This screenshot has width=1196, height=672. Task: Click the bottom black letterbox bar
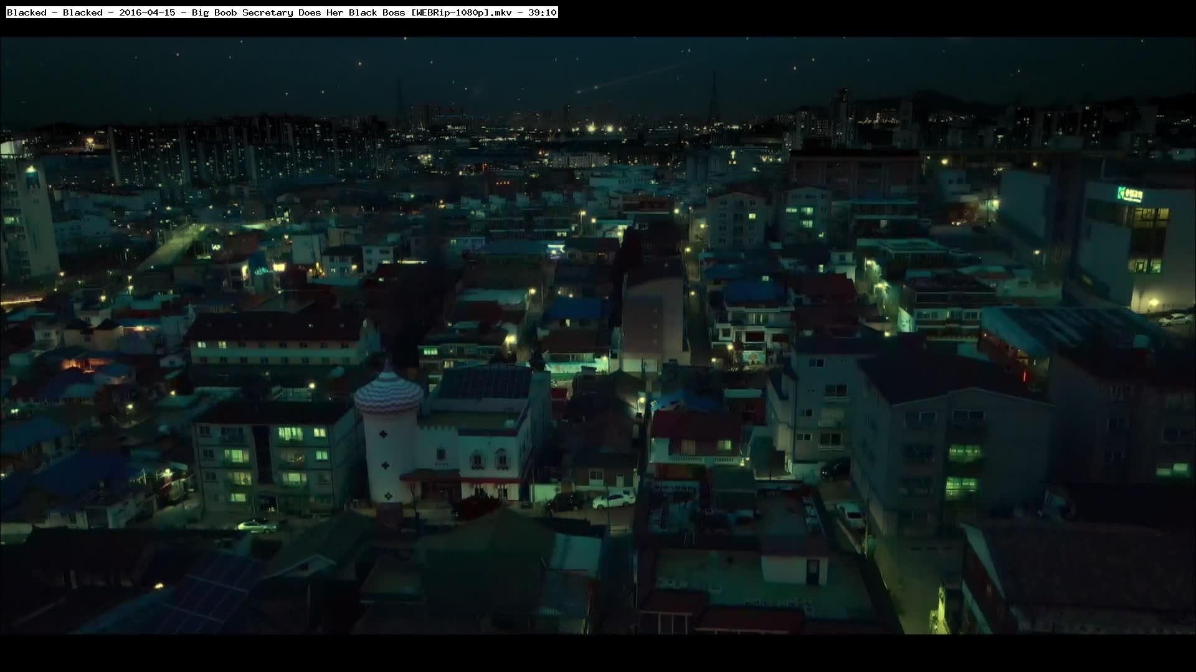coord(598,653)
